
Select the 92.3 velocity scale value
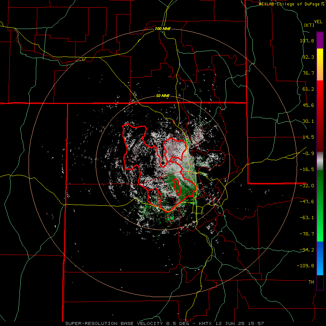click(308, 57)
